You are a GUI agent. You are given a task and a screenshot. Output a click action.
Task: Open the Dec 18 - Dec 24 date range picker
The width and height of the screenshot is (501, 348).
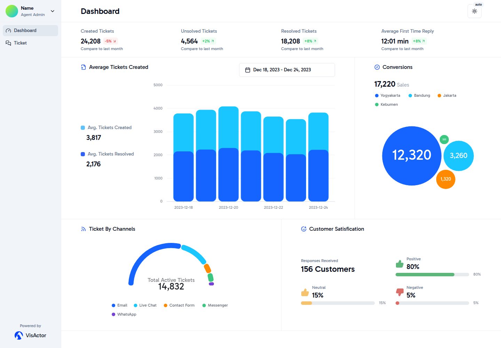coord(287,70)
